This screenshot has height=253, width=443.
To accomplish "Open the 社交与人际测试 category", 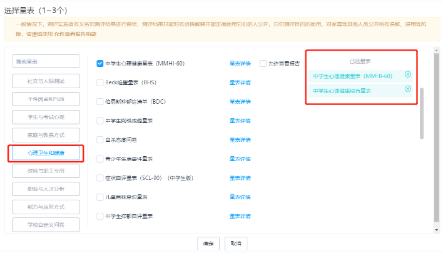I will click(x=46, y=81).
